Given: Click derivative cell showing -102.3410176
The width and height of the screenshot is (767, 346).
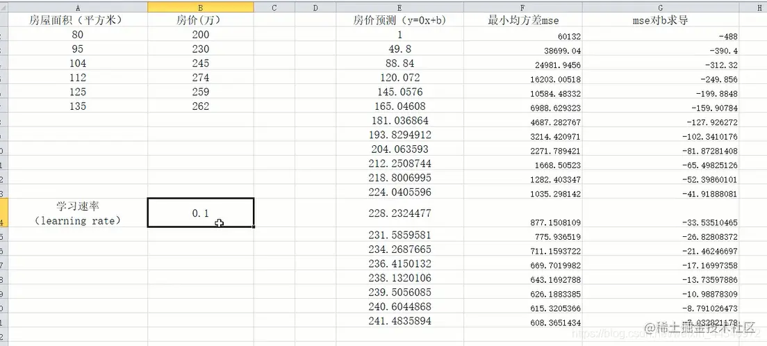Looking at the screenshot, I should pyautogui.click(x=661, y=134).
